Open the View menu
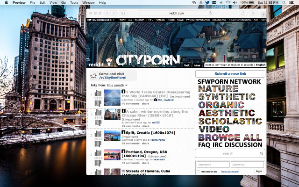This screenshot has width=299, height=187. tap(53, 2)
